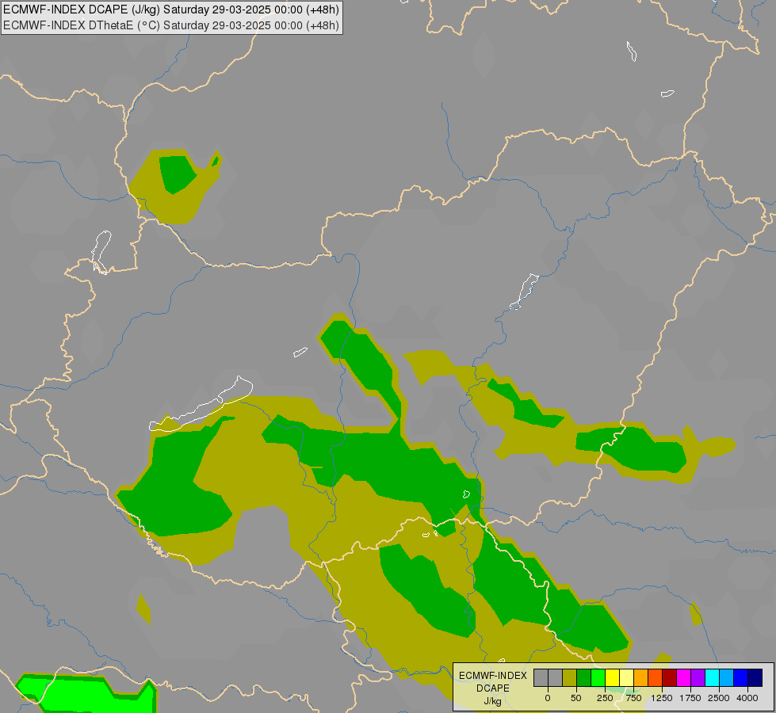The image size is (776, 713).
Task: Click the legend value 1750
Action: [x=690, y=698]
